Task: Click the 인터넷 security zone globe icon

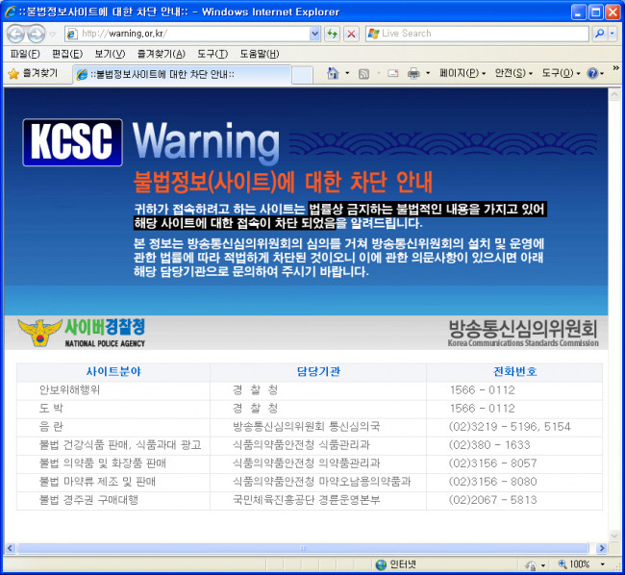Action: pos(381,564)
